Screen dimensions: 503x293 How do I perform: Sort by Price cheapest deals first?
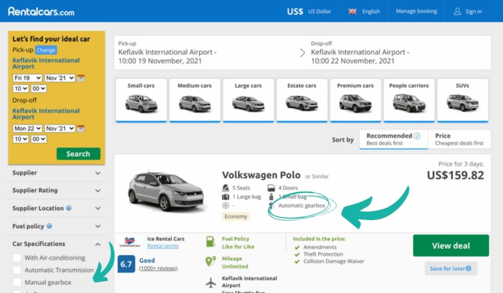pos(459,139)
